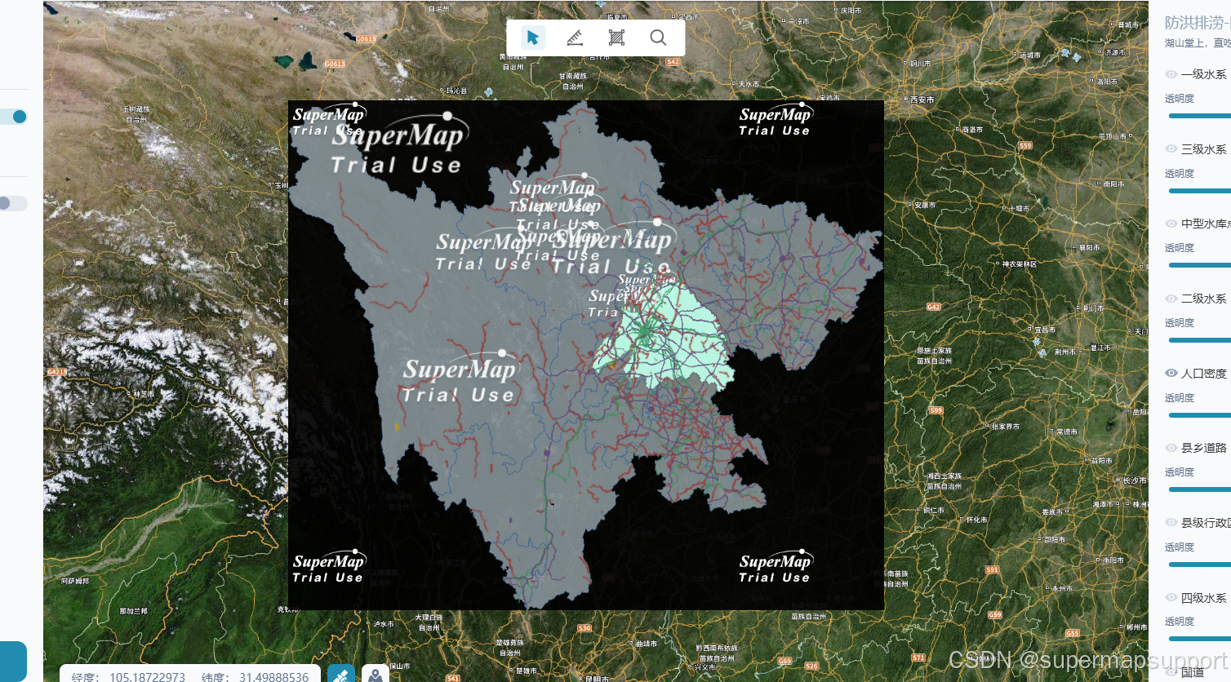This screenshot has width=1231, height=682.
Task: Select the pointer arrow tool
Action: point(533,38)
